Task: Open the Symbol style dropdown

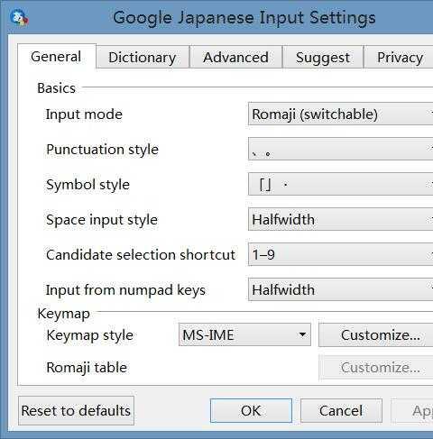Action: click(340, 184)
